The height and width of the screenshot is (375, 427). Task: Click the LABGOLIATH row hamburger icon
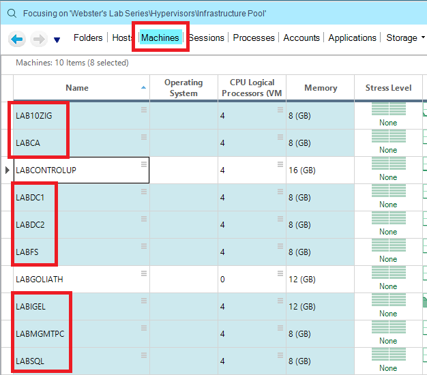click(144, 273)
